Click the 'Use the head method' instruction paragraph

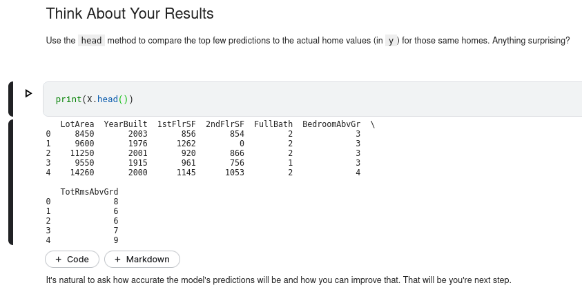click(307, 41)
